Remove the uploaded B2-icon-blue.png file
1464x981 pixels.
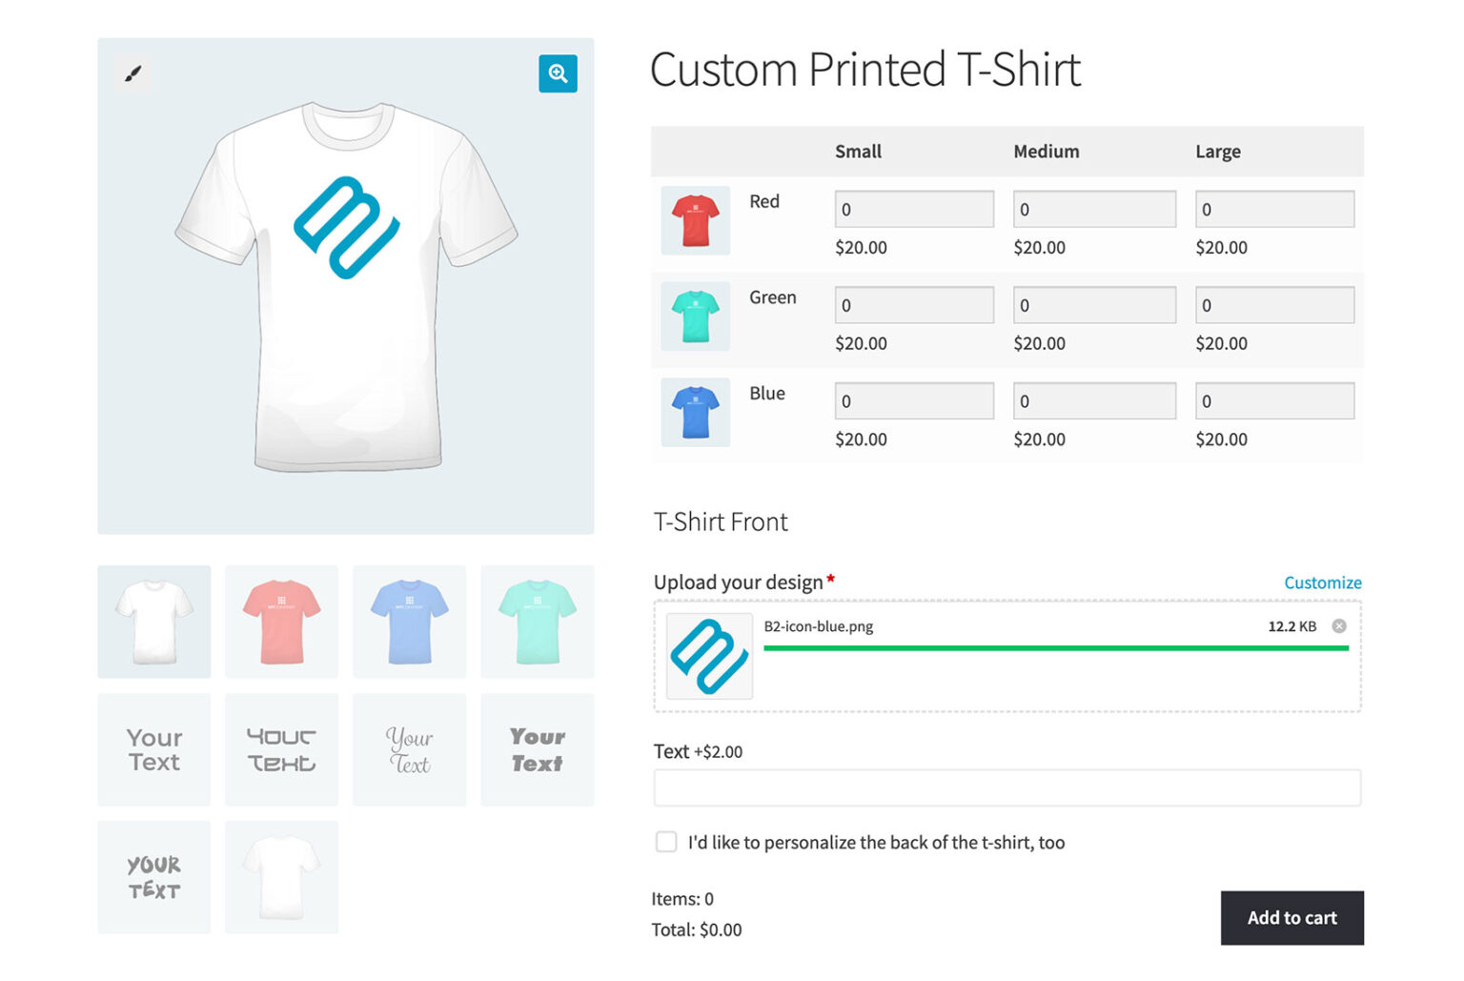coord(1339,626)
